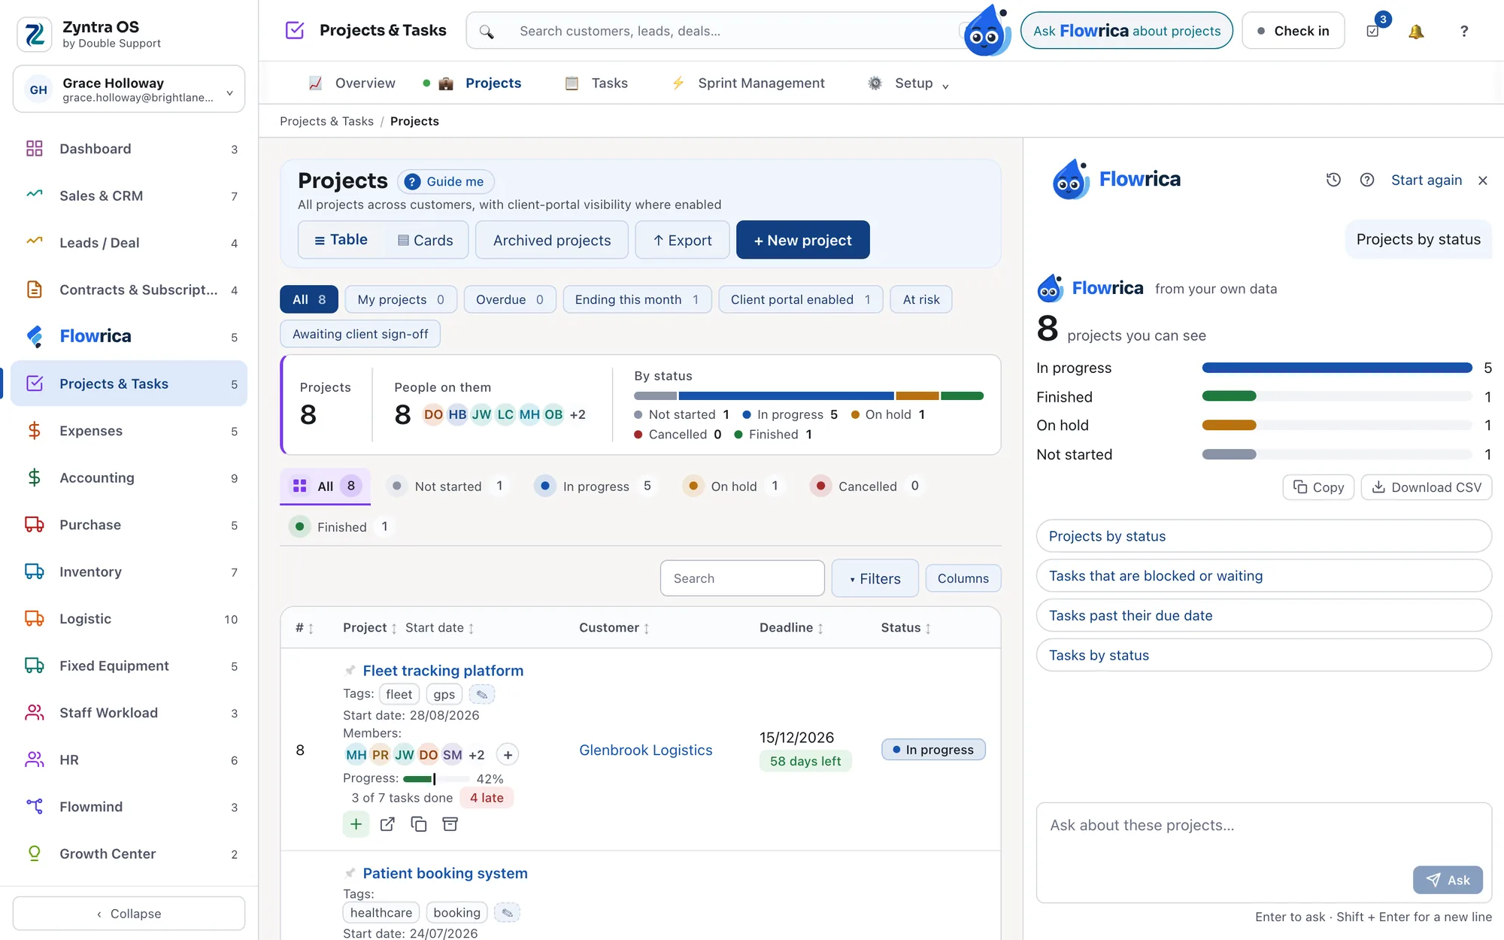
Task: Collapse the sidebar
Action: click(129, 914)
